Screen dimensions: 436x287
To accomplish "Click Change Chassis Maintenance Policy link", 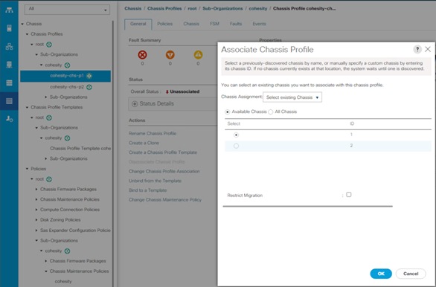I will (165, 200).
